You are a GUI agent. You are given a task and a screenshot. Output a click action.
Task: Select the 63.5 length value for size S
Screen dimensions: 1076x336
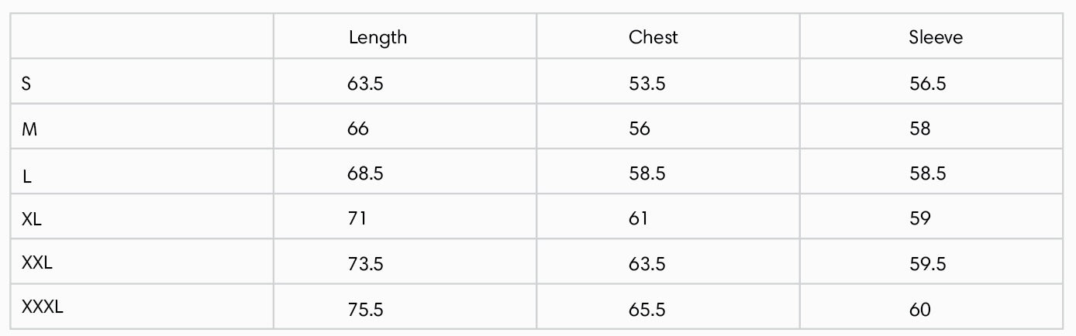click(x=366, y=84)
